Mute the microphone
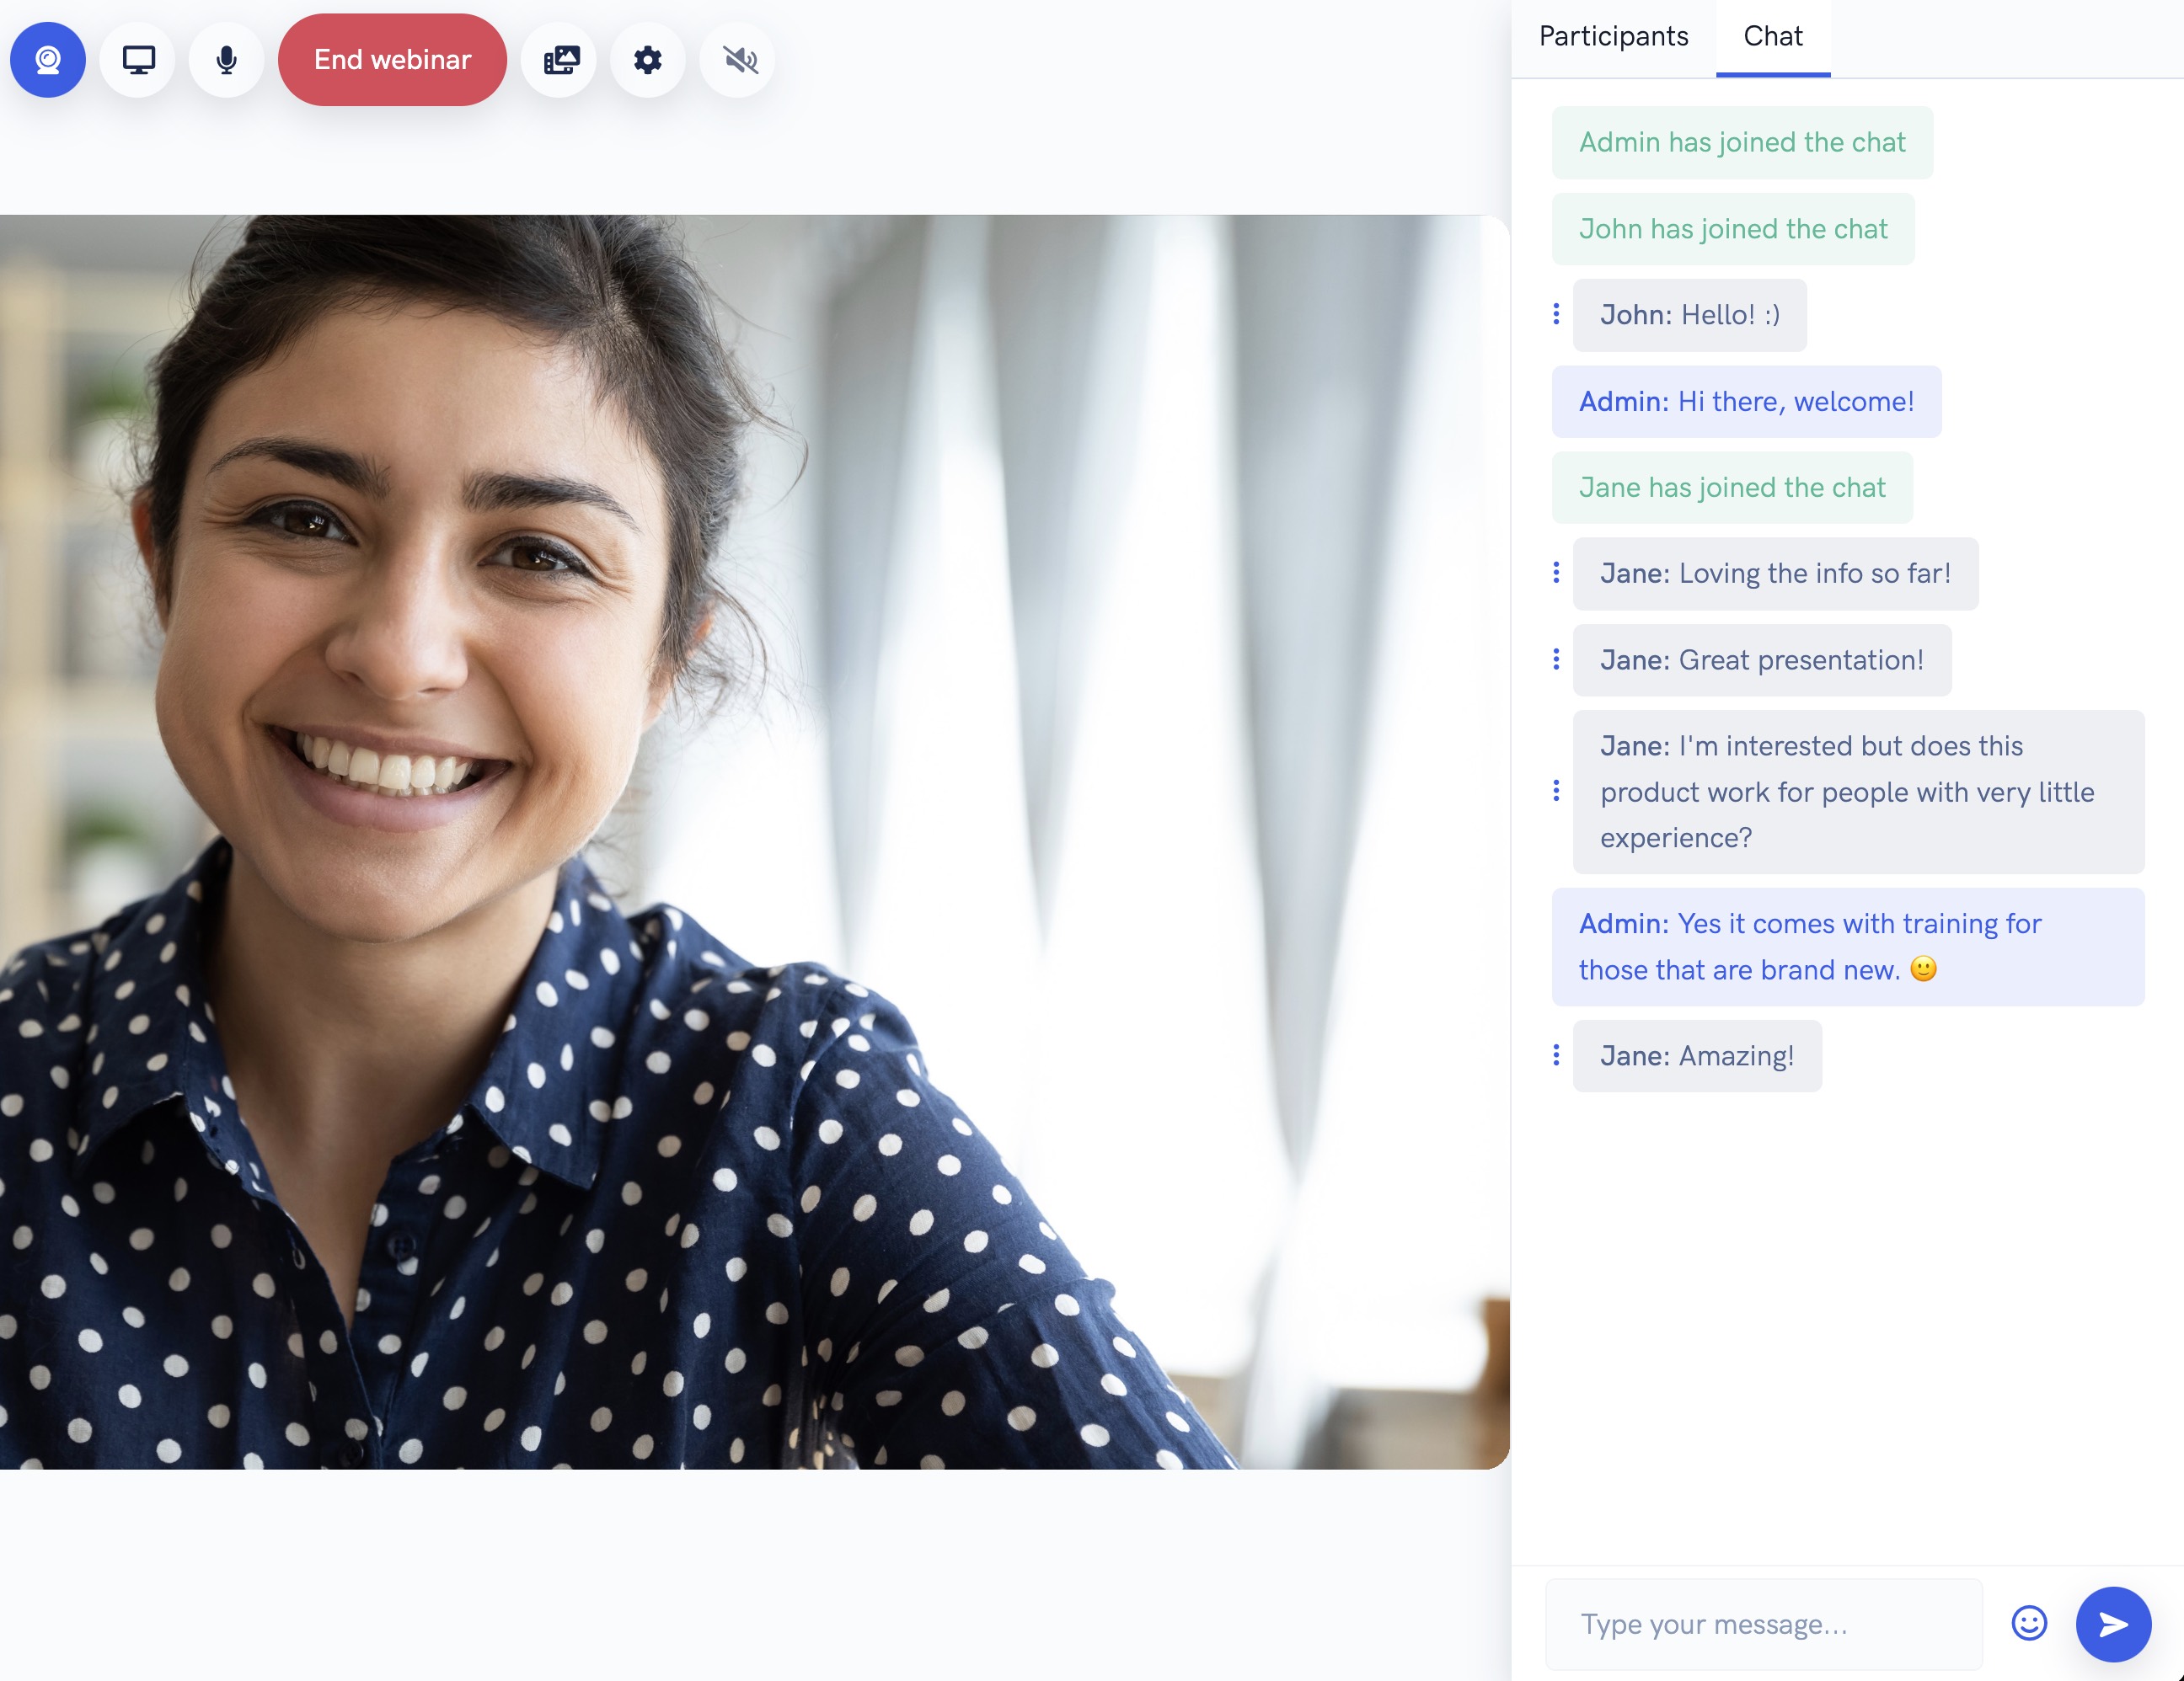 (227, 60)
